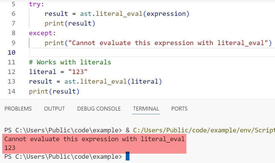Show the PORTS tab

click(179, 109)
